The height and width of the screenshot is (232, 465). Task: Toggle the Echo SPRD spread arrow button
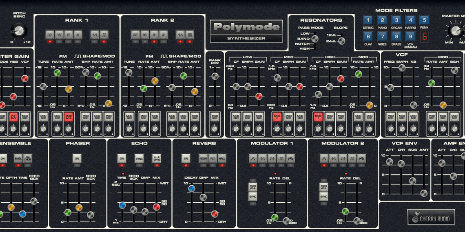point(156,158)
